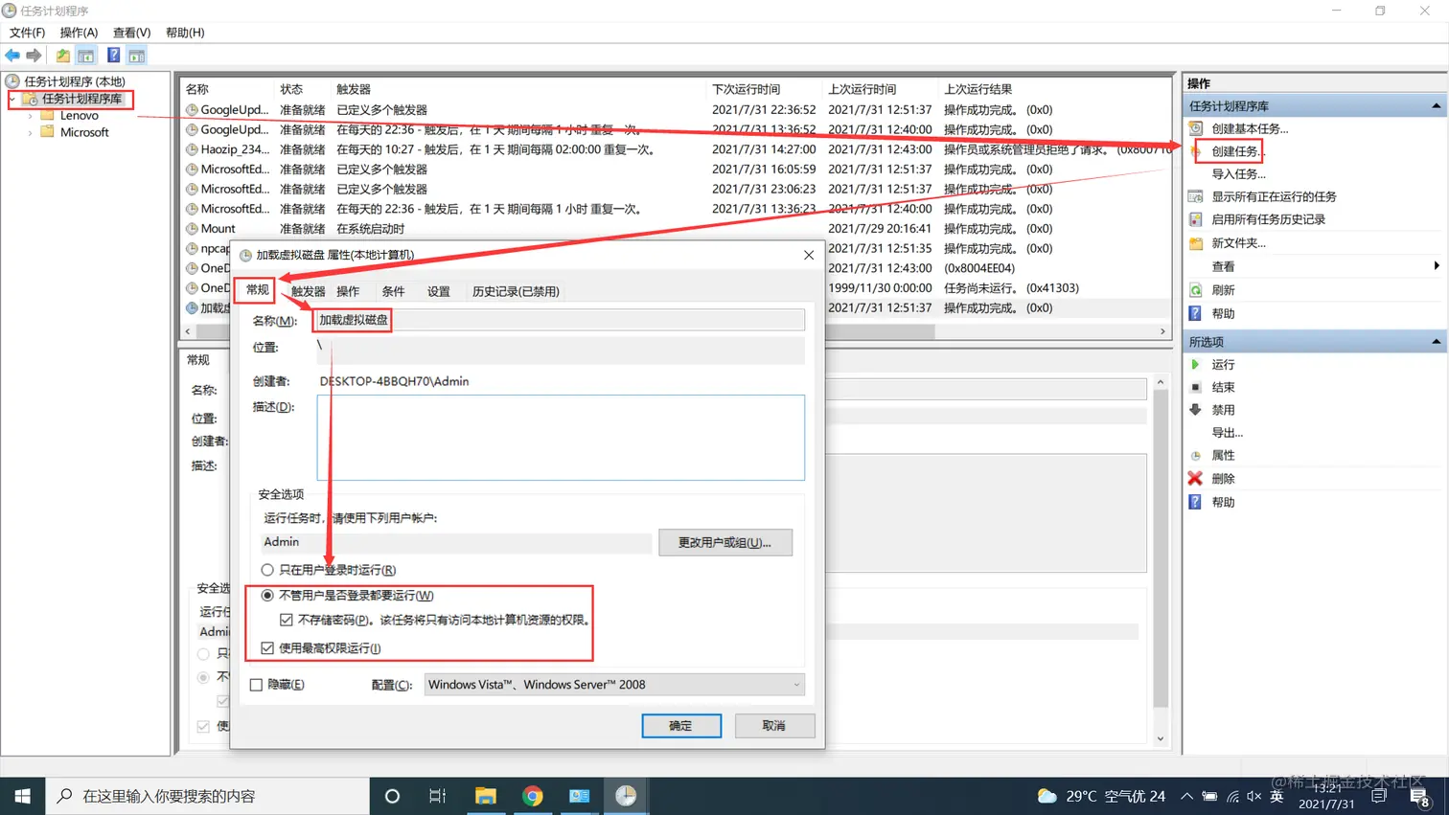This screenshot has height=815, width=1449.
Task: Click the 显示所有正在运行的任务 icon
Action: coord(1195,196)
